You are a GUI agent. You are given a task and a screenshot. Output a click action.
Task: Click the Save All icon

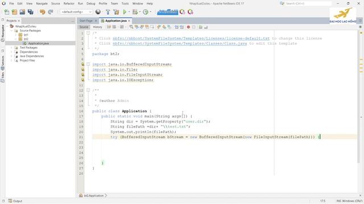[30, 12]
